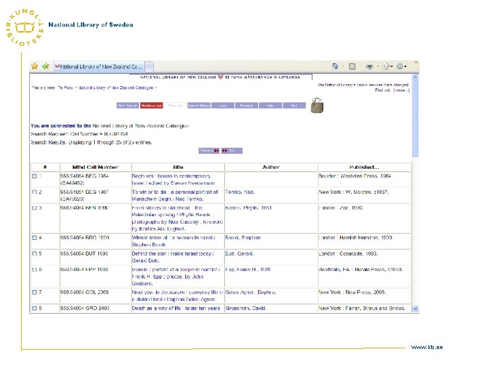Tick checkbox for entry 7
Screen dimensions: 488x366
[x=35, y=292]
